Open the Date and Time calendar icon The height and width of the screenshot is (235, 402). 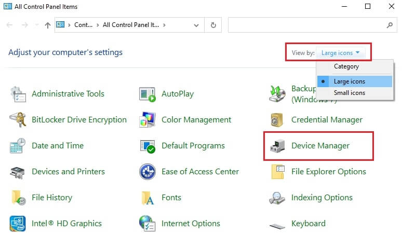click(18, 146)
